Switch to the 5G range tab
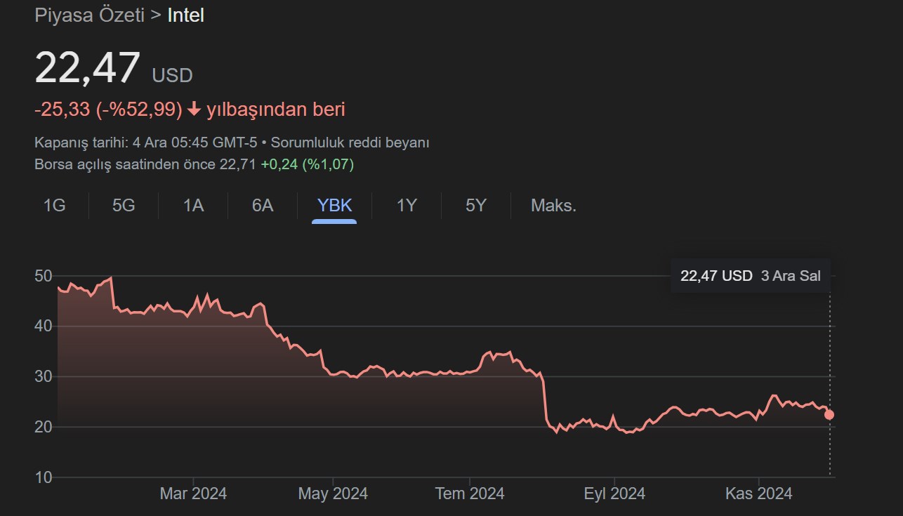Viewport: 903px width, 516px height. tap(124, 206)
